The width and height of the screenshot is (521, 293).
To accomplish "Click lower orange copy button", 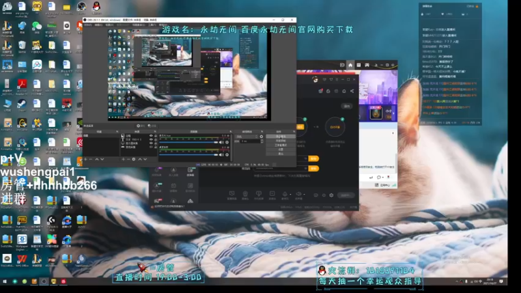I will click(x=313, y=169).
